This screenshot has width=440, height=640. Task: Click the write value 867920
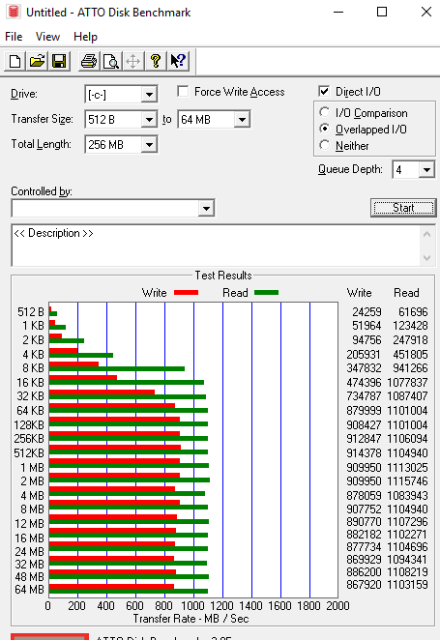tap(364, 585)
